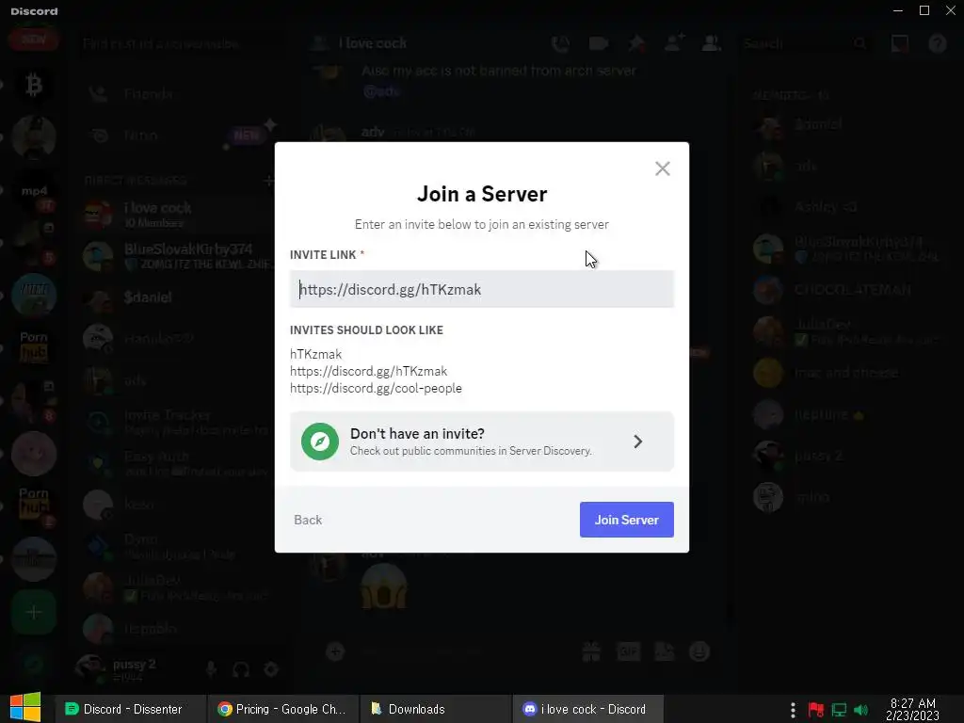
Task: Open GIF picker in message bar
Action: [x=628, y=651]
